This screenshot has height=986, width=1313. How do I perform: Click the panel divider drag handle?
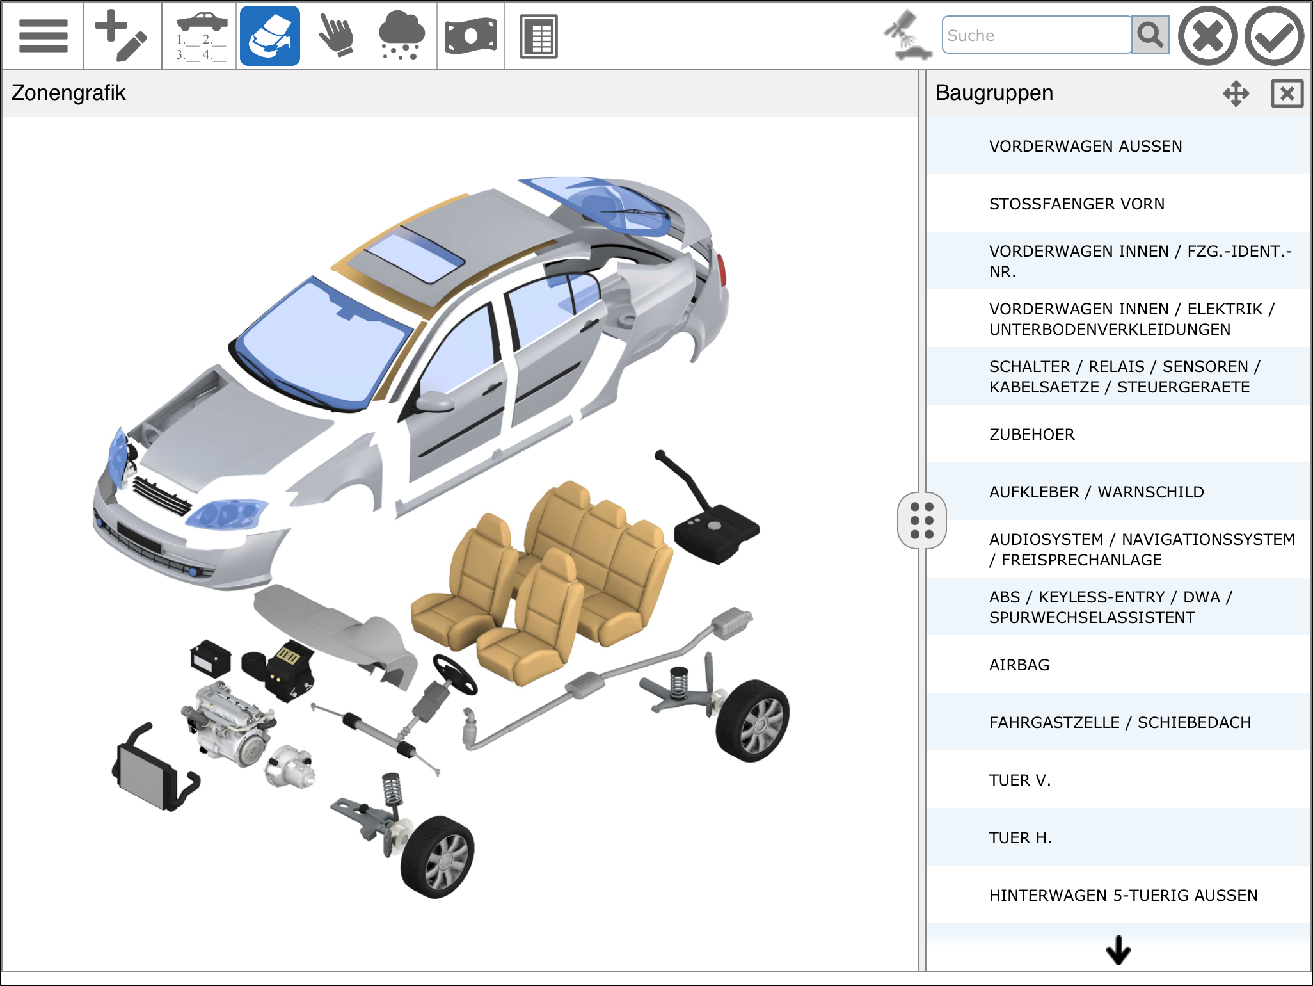click(922, 520)
